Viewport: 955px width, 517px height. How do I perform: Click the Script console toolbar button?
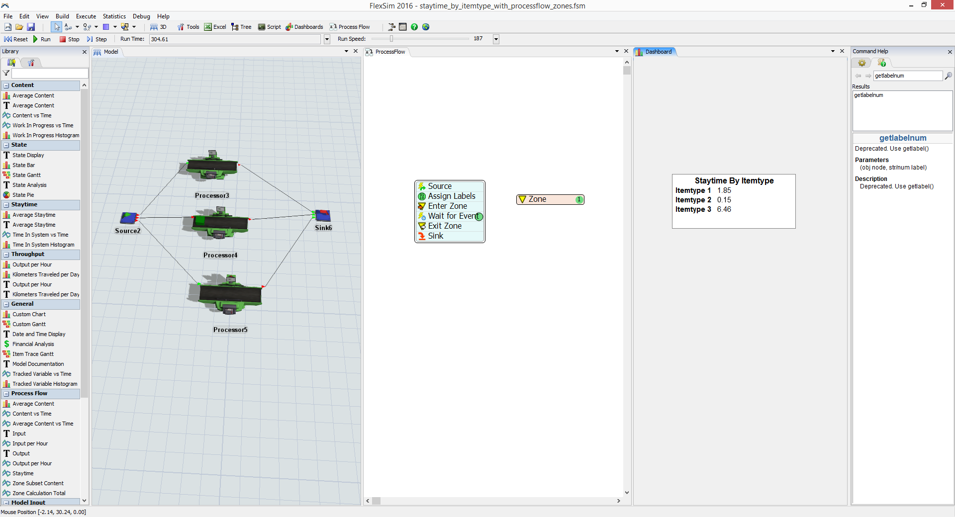269,27
